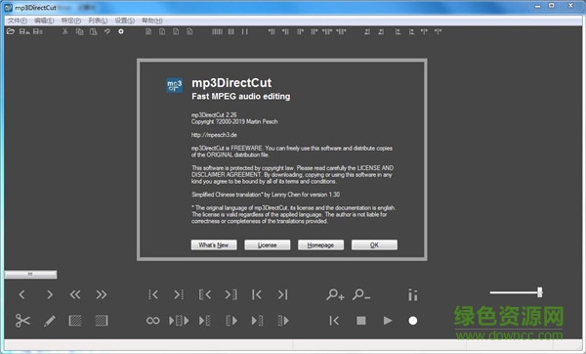The height and width of the screenshot is (354, 586).
Task: Toggle loop play with the infinity icon
Action: [153, 321]
